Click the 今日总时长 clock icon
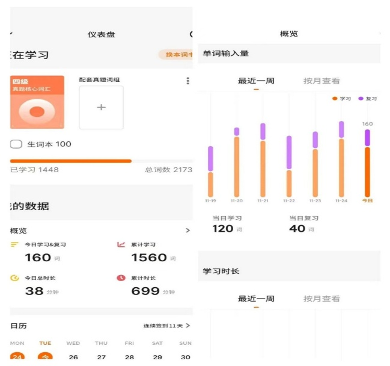This screenshot has height=366, width=390. (15, 278)
